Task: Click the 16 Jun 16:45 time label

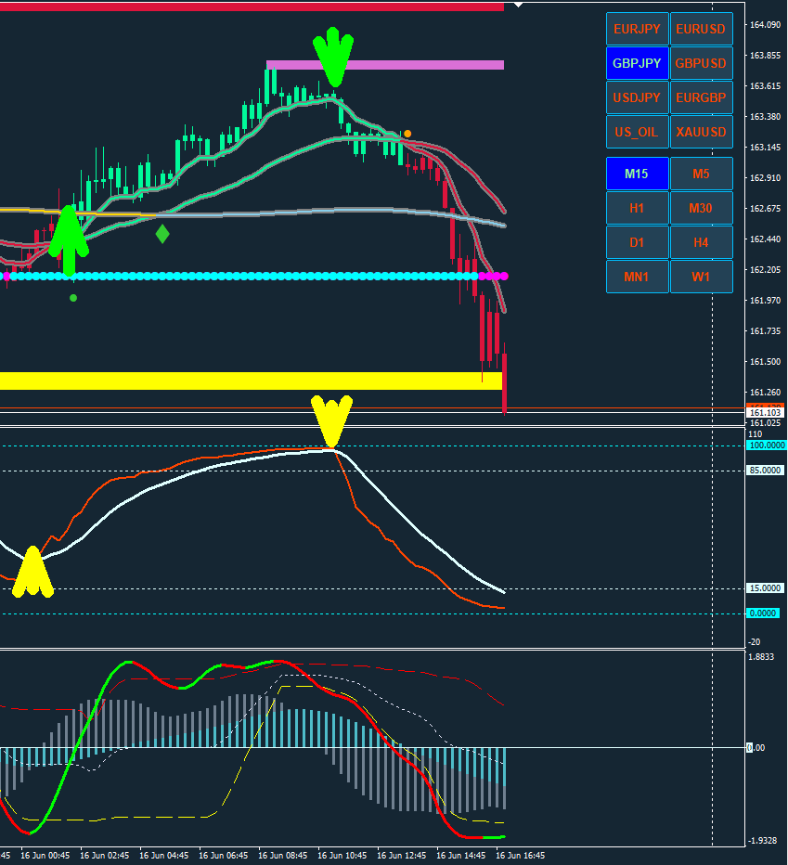Action: coord(521,856)
